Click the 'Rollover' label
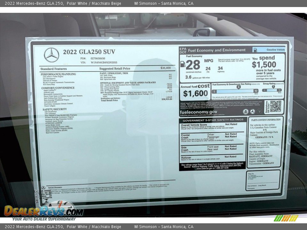 pos(186,157)
